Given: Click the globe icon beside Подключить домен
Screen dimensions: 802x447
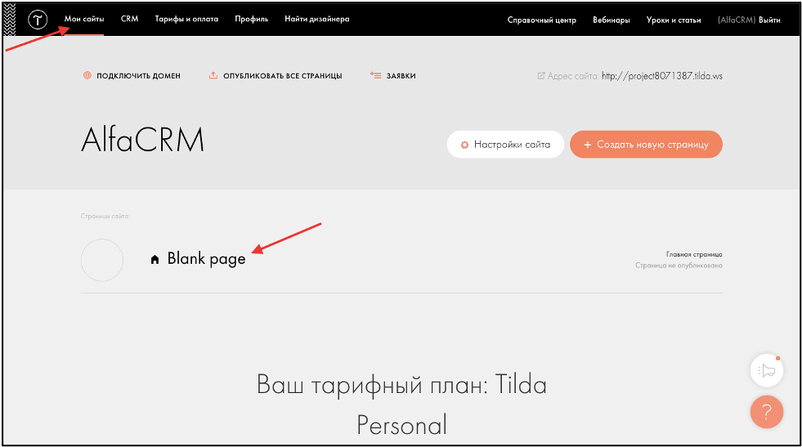Looking at the screenshot, I should point(87,75).
